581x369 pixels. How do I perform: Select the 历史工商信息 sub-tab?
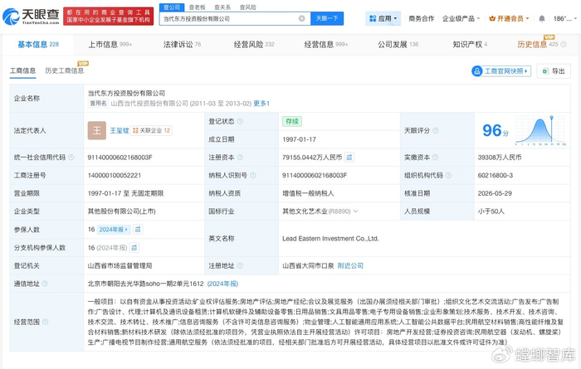65,70
